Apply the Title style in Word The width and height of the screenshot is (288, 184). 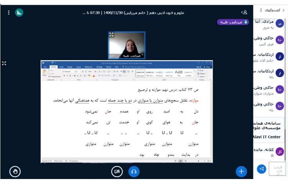[x=179, y=73]
